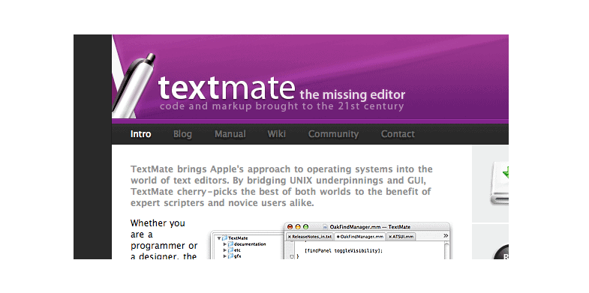Go to the Contact page

pyautogui.click(x=398, y=134)
